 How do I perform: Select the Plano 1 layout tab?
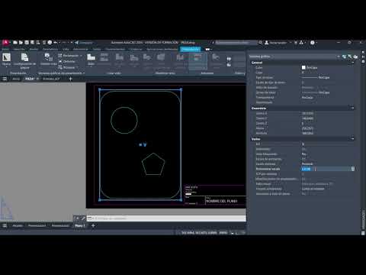tap(80, 225)
